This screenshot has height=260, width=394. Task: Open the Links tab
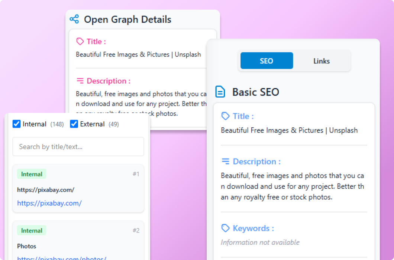tap(322, 61)
